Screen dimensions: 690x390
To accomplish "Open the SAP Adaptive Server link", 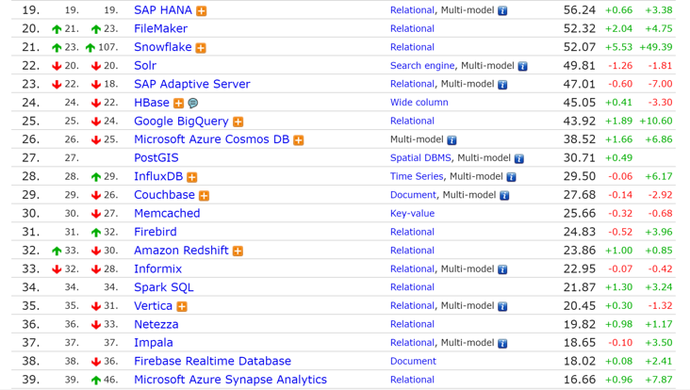I will [192, 84].
